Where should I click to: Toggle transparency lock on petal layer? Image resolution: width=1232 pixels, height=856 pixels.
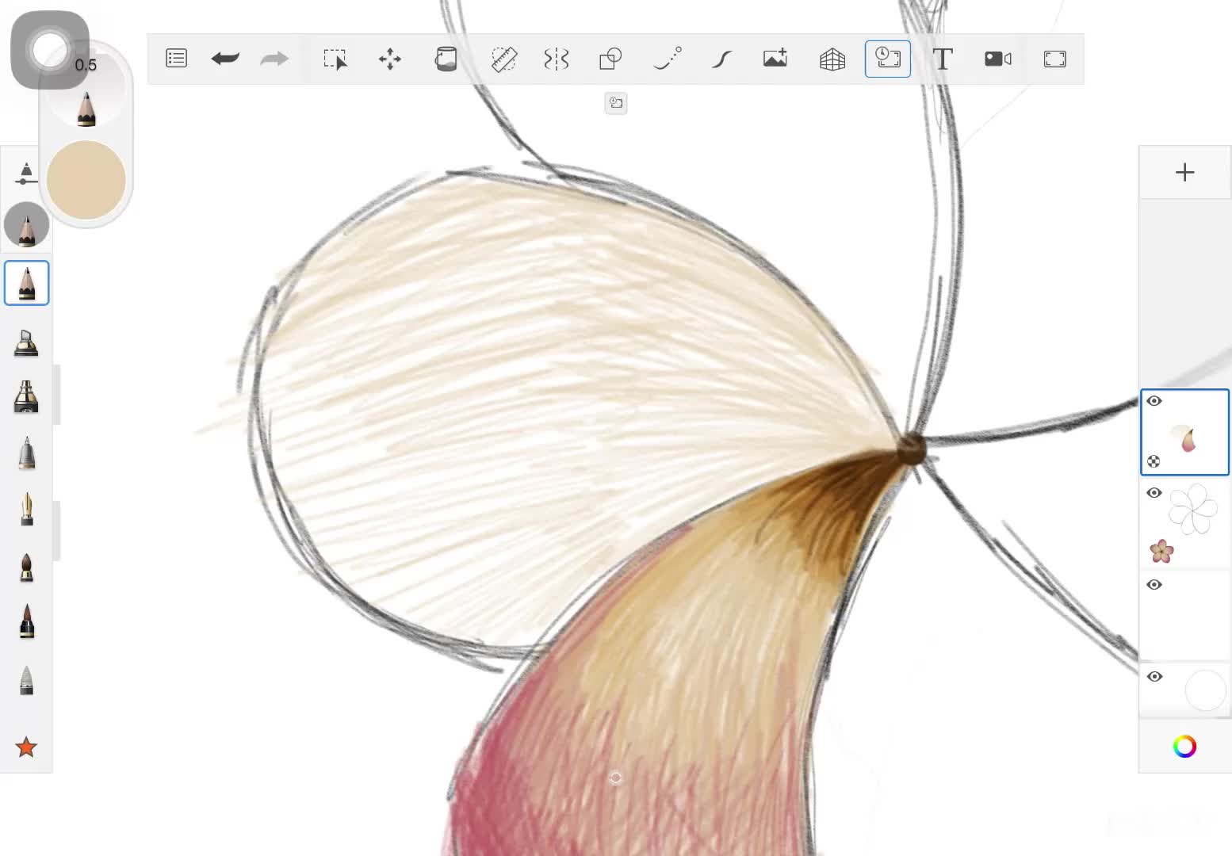[x=1154, y=461]
